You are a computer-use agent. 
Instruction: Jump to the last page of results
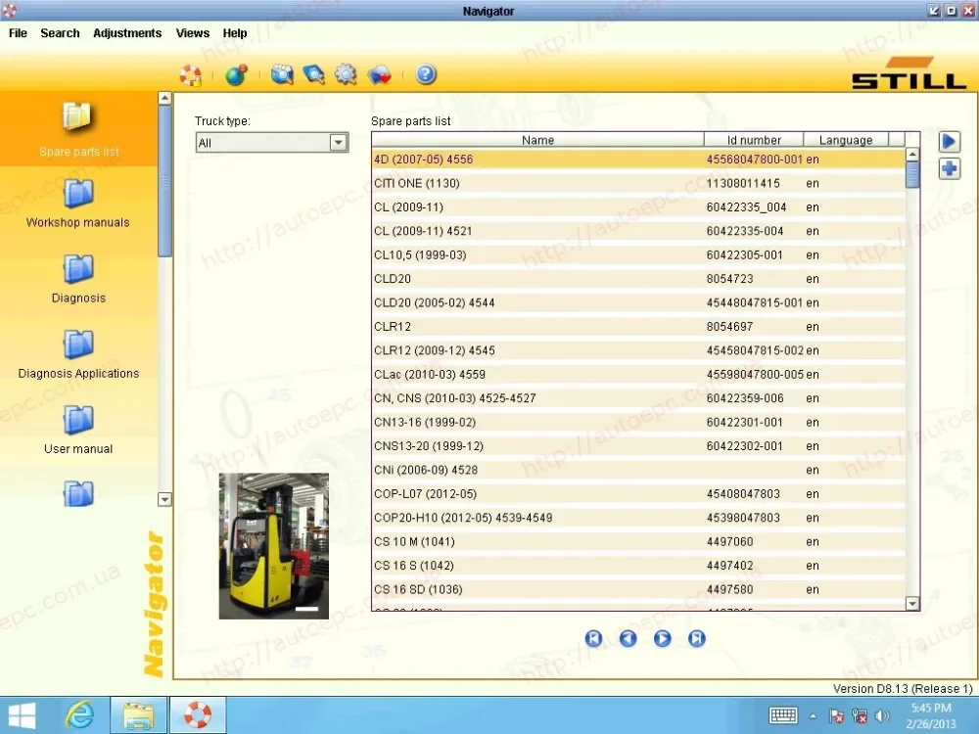[x=697, y=638]
